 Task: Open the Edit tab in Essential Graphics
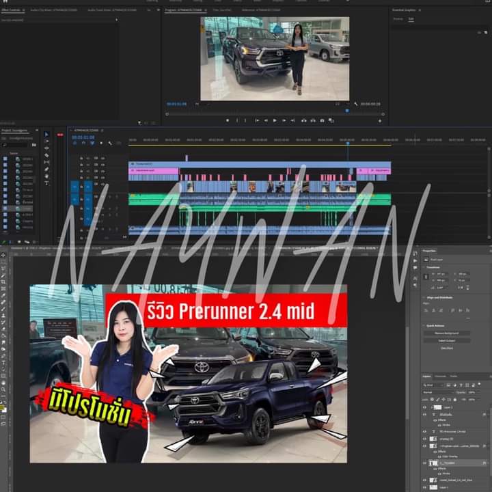[411, 19]
